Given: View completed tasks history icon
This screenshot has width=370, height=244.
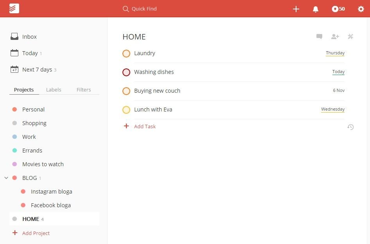Looking at the screenshot, I should (x=350, y=127).
